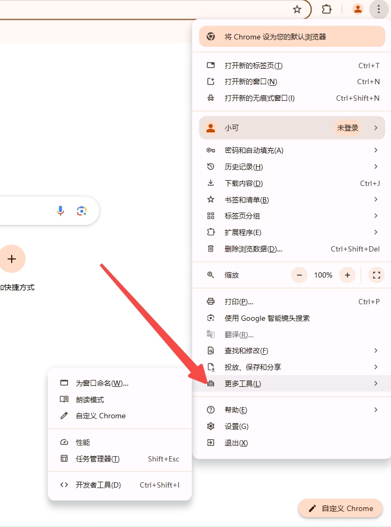
Task: Click the key icon beside 密码和自动填充
Action: pos(210,150)
